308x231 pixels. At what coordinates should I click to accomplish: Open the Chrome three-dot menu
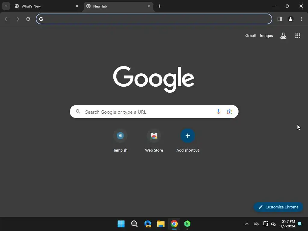tap(301, 19)
